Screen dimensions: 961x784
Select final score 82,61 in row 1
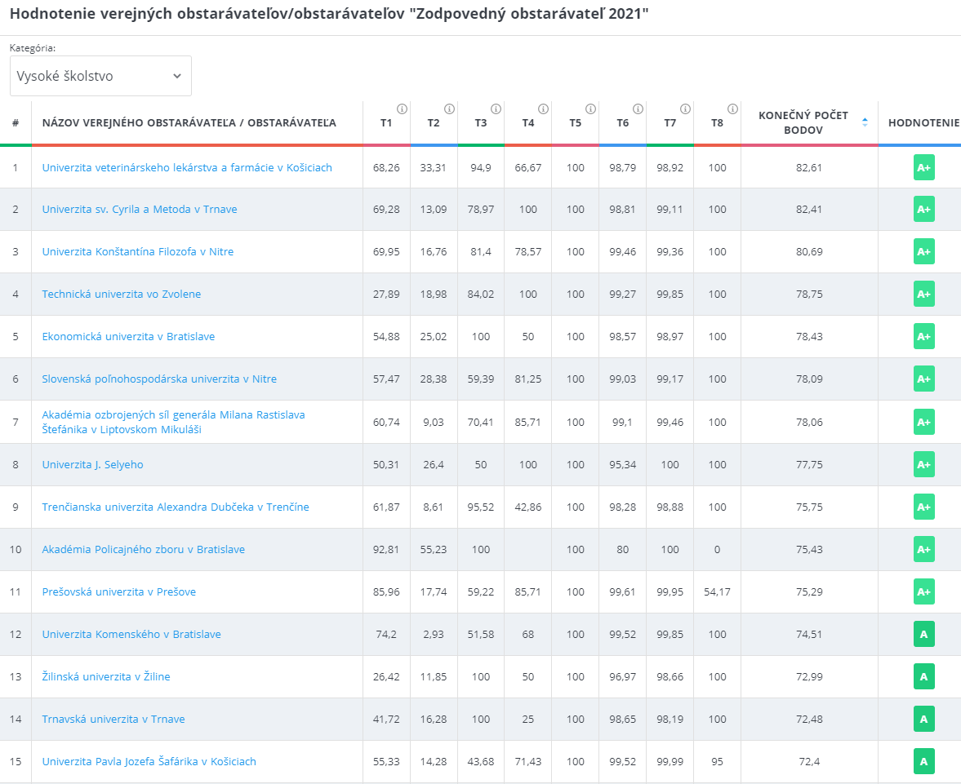coord(809,167)
